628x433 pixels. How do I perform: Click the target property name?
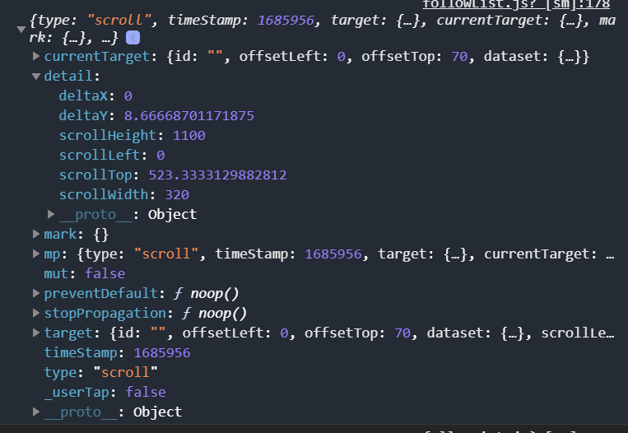68,333
